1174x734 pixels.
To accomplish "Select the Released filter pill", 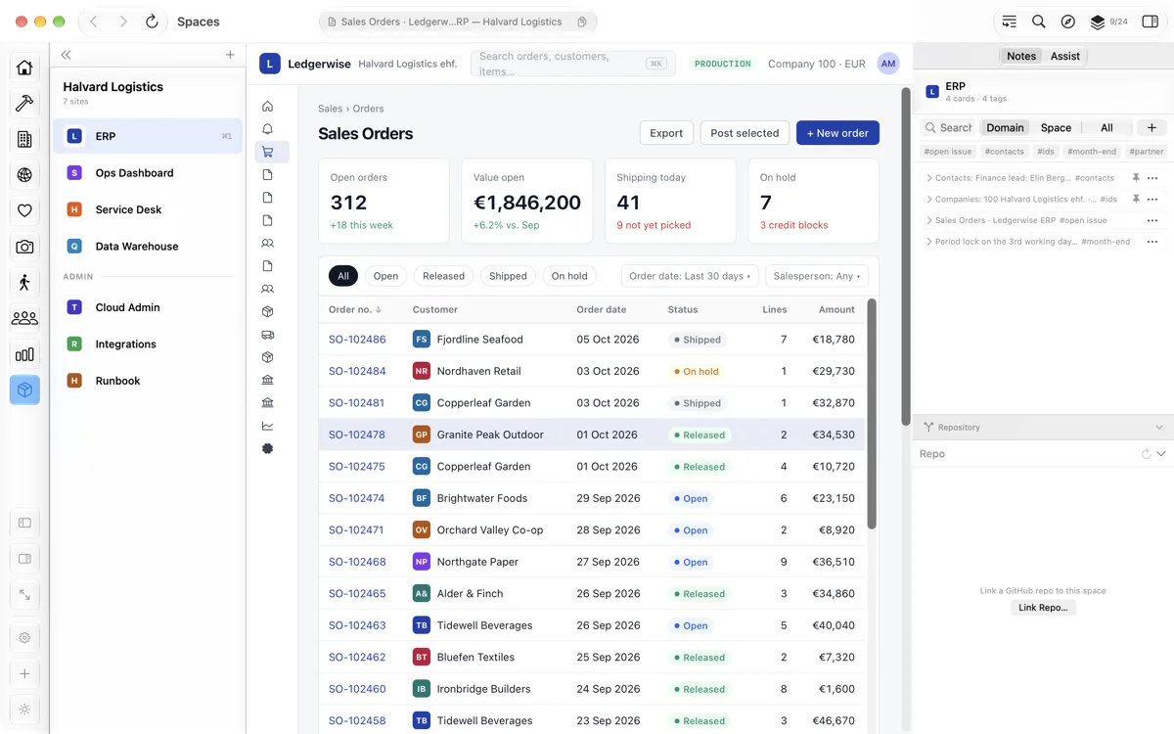I will 443,276.
